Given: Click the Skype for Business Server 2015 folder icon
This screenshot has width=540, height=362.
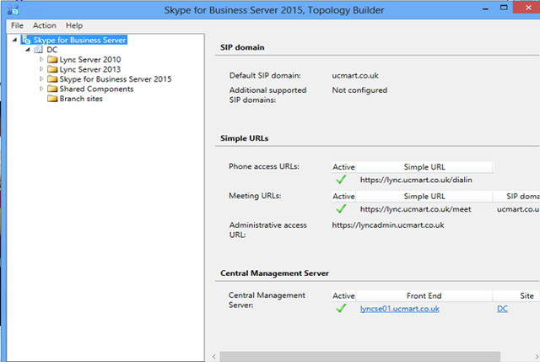Looking at the screenshot, I should tap(52, 79).
